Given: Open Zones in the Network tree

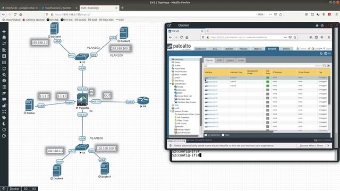Looking at the screenshot, I should tap(177, 63).
